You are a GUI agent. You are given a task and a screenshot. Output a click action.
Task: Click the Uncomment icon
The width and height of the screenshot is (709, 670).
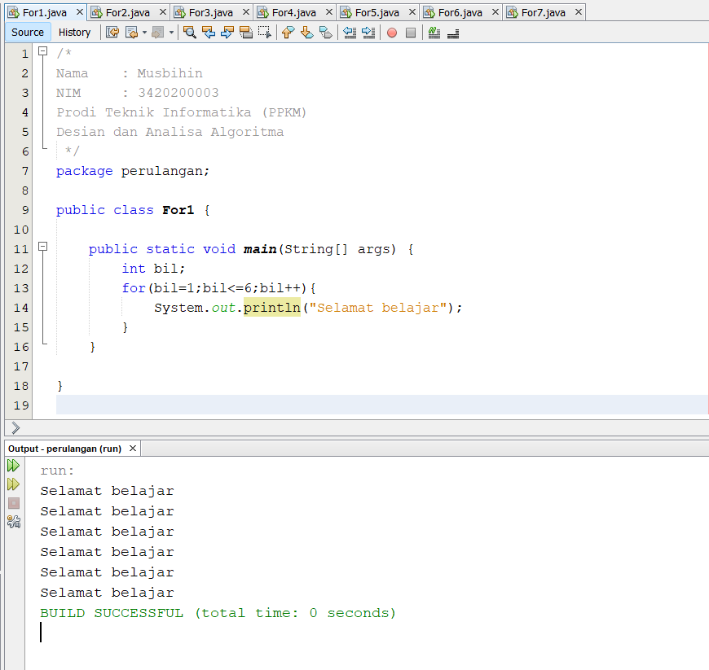[x=453, y=33]
